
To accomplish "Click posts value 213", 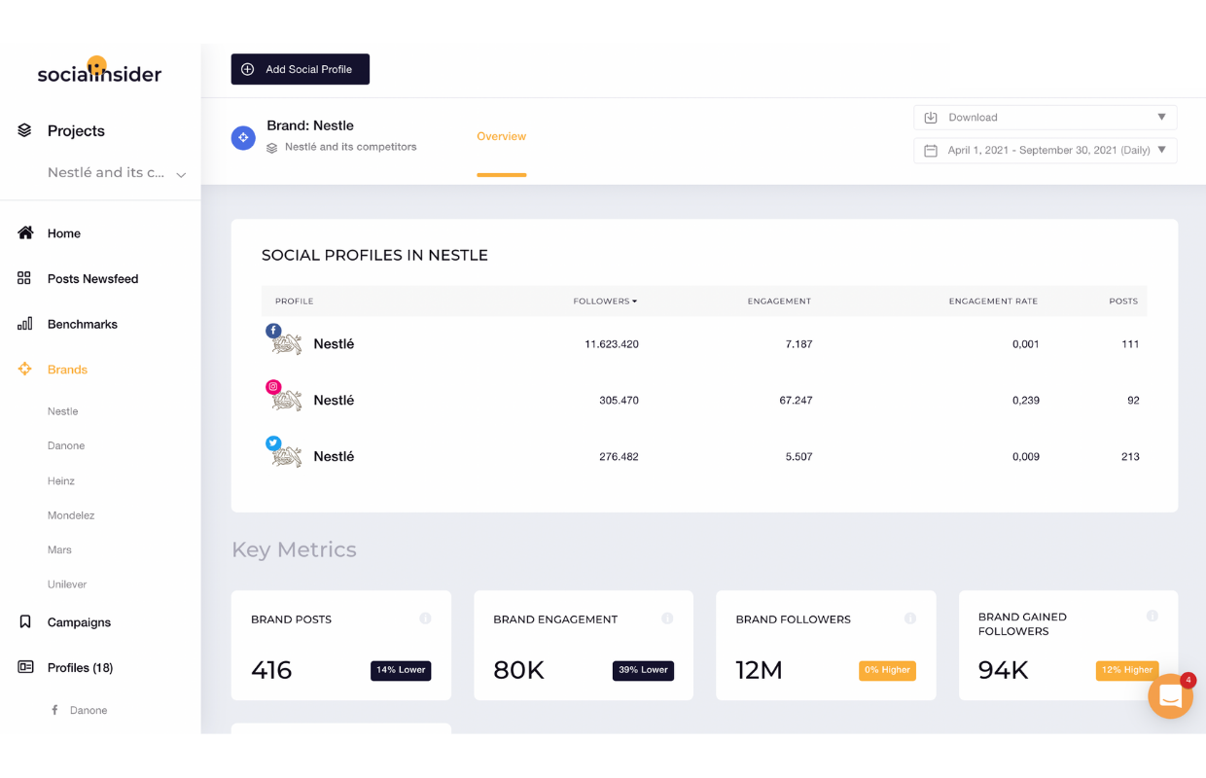I will [x=1130, y=457].
